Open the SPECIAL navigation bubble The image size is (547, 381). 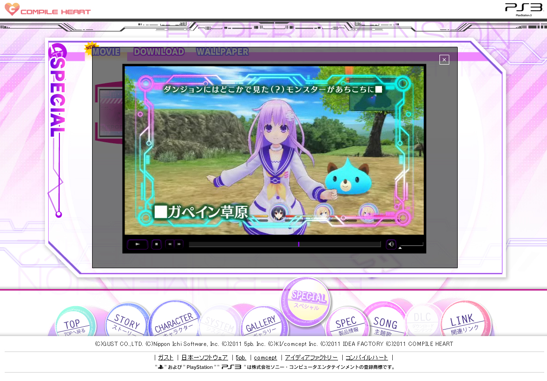(x=306, y=302)
